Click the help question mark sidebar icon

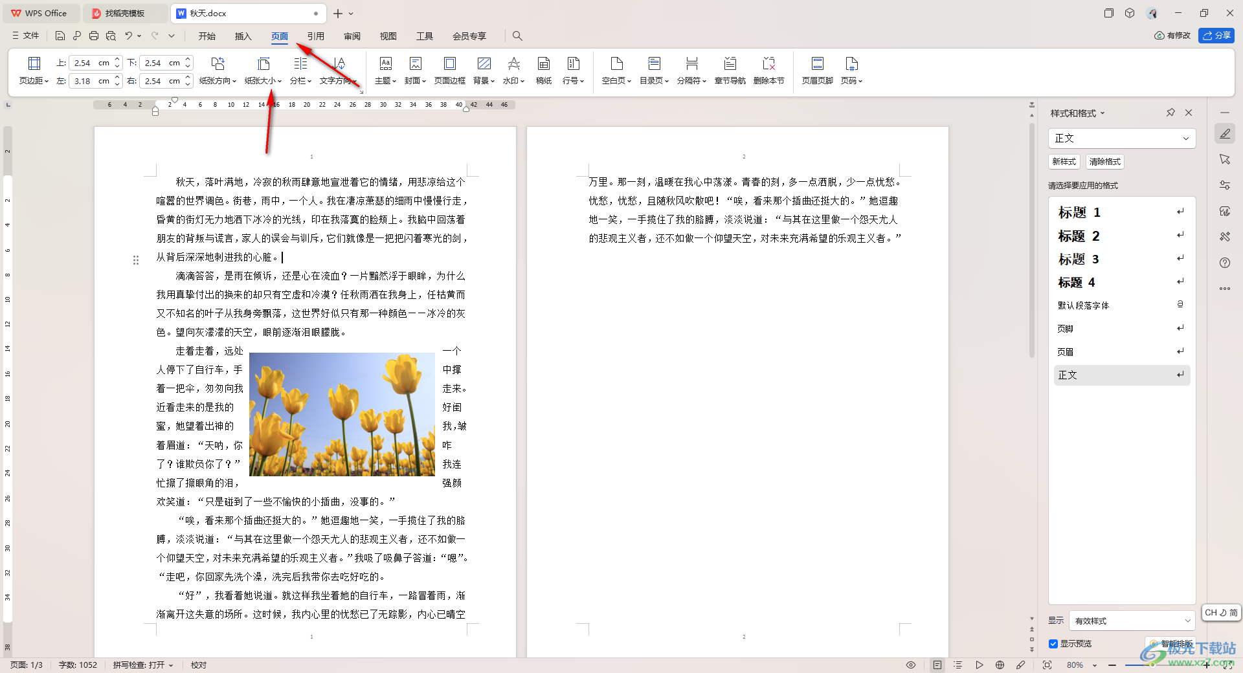(1225, 263)
